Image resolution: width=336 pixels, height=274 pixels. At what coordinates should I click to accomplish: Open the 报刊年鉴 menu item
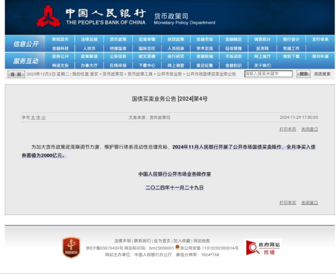pos(320,56)
